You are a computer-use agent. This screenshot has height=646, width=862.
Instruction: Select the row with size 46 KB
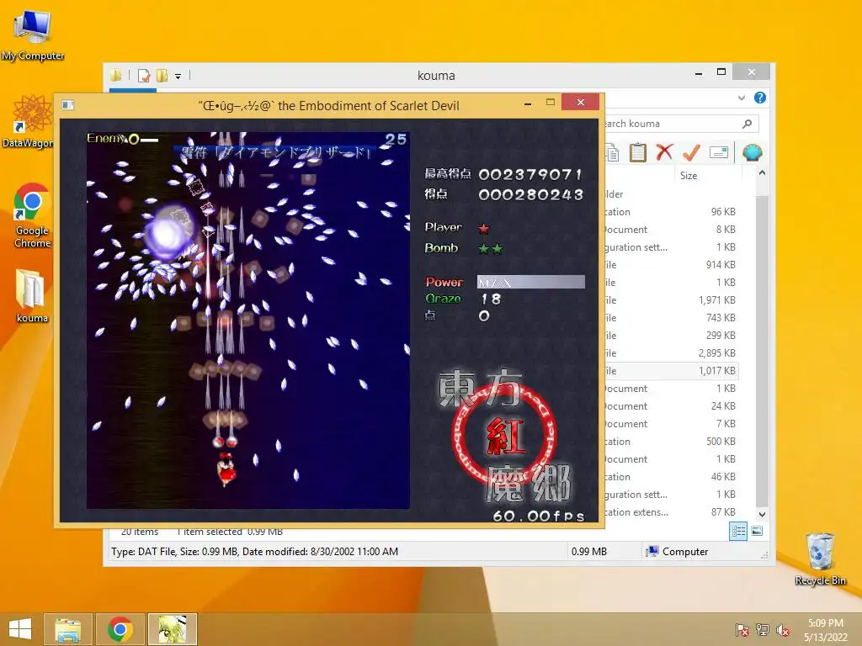coord(671,477)
